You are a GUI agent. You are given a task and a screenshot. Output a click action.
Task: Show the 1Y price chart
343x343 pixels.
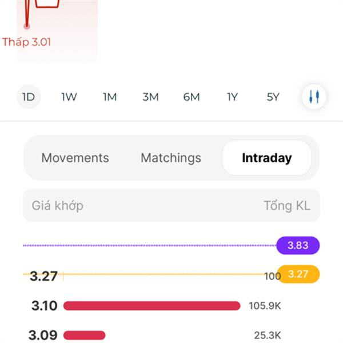click(x=232, y=97)
